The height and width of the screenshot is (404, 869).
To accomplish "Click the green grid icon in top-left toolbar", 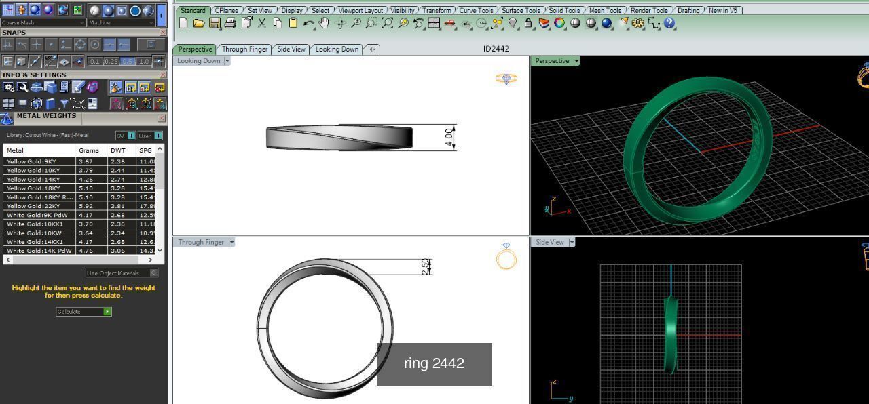I will pos(78,10).
